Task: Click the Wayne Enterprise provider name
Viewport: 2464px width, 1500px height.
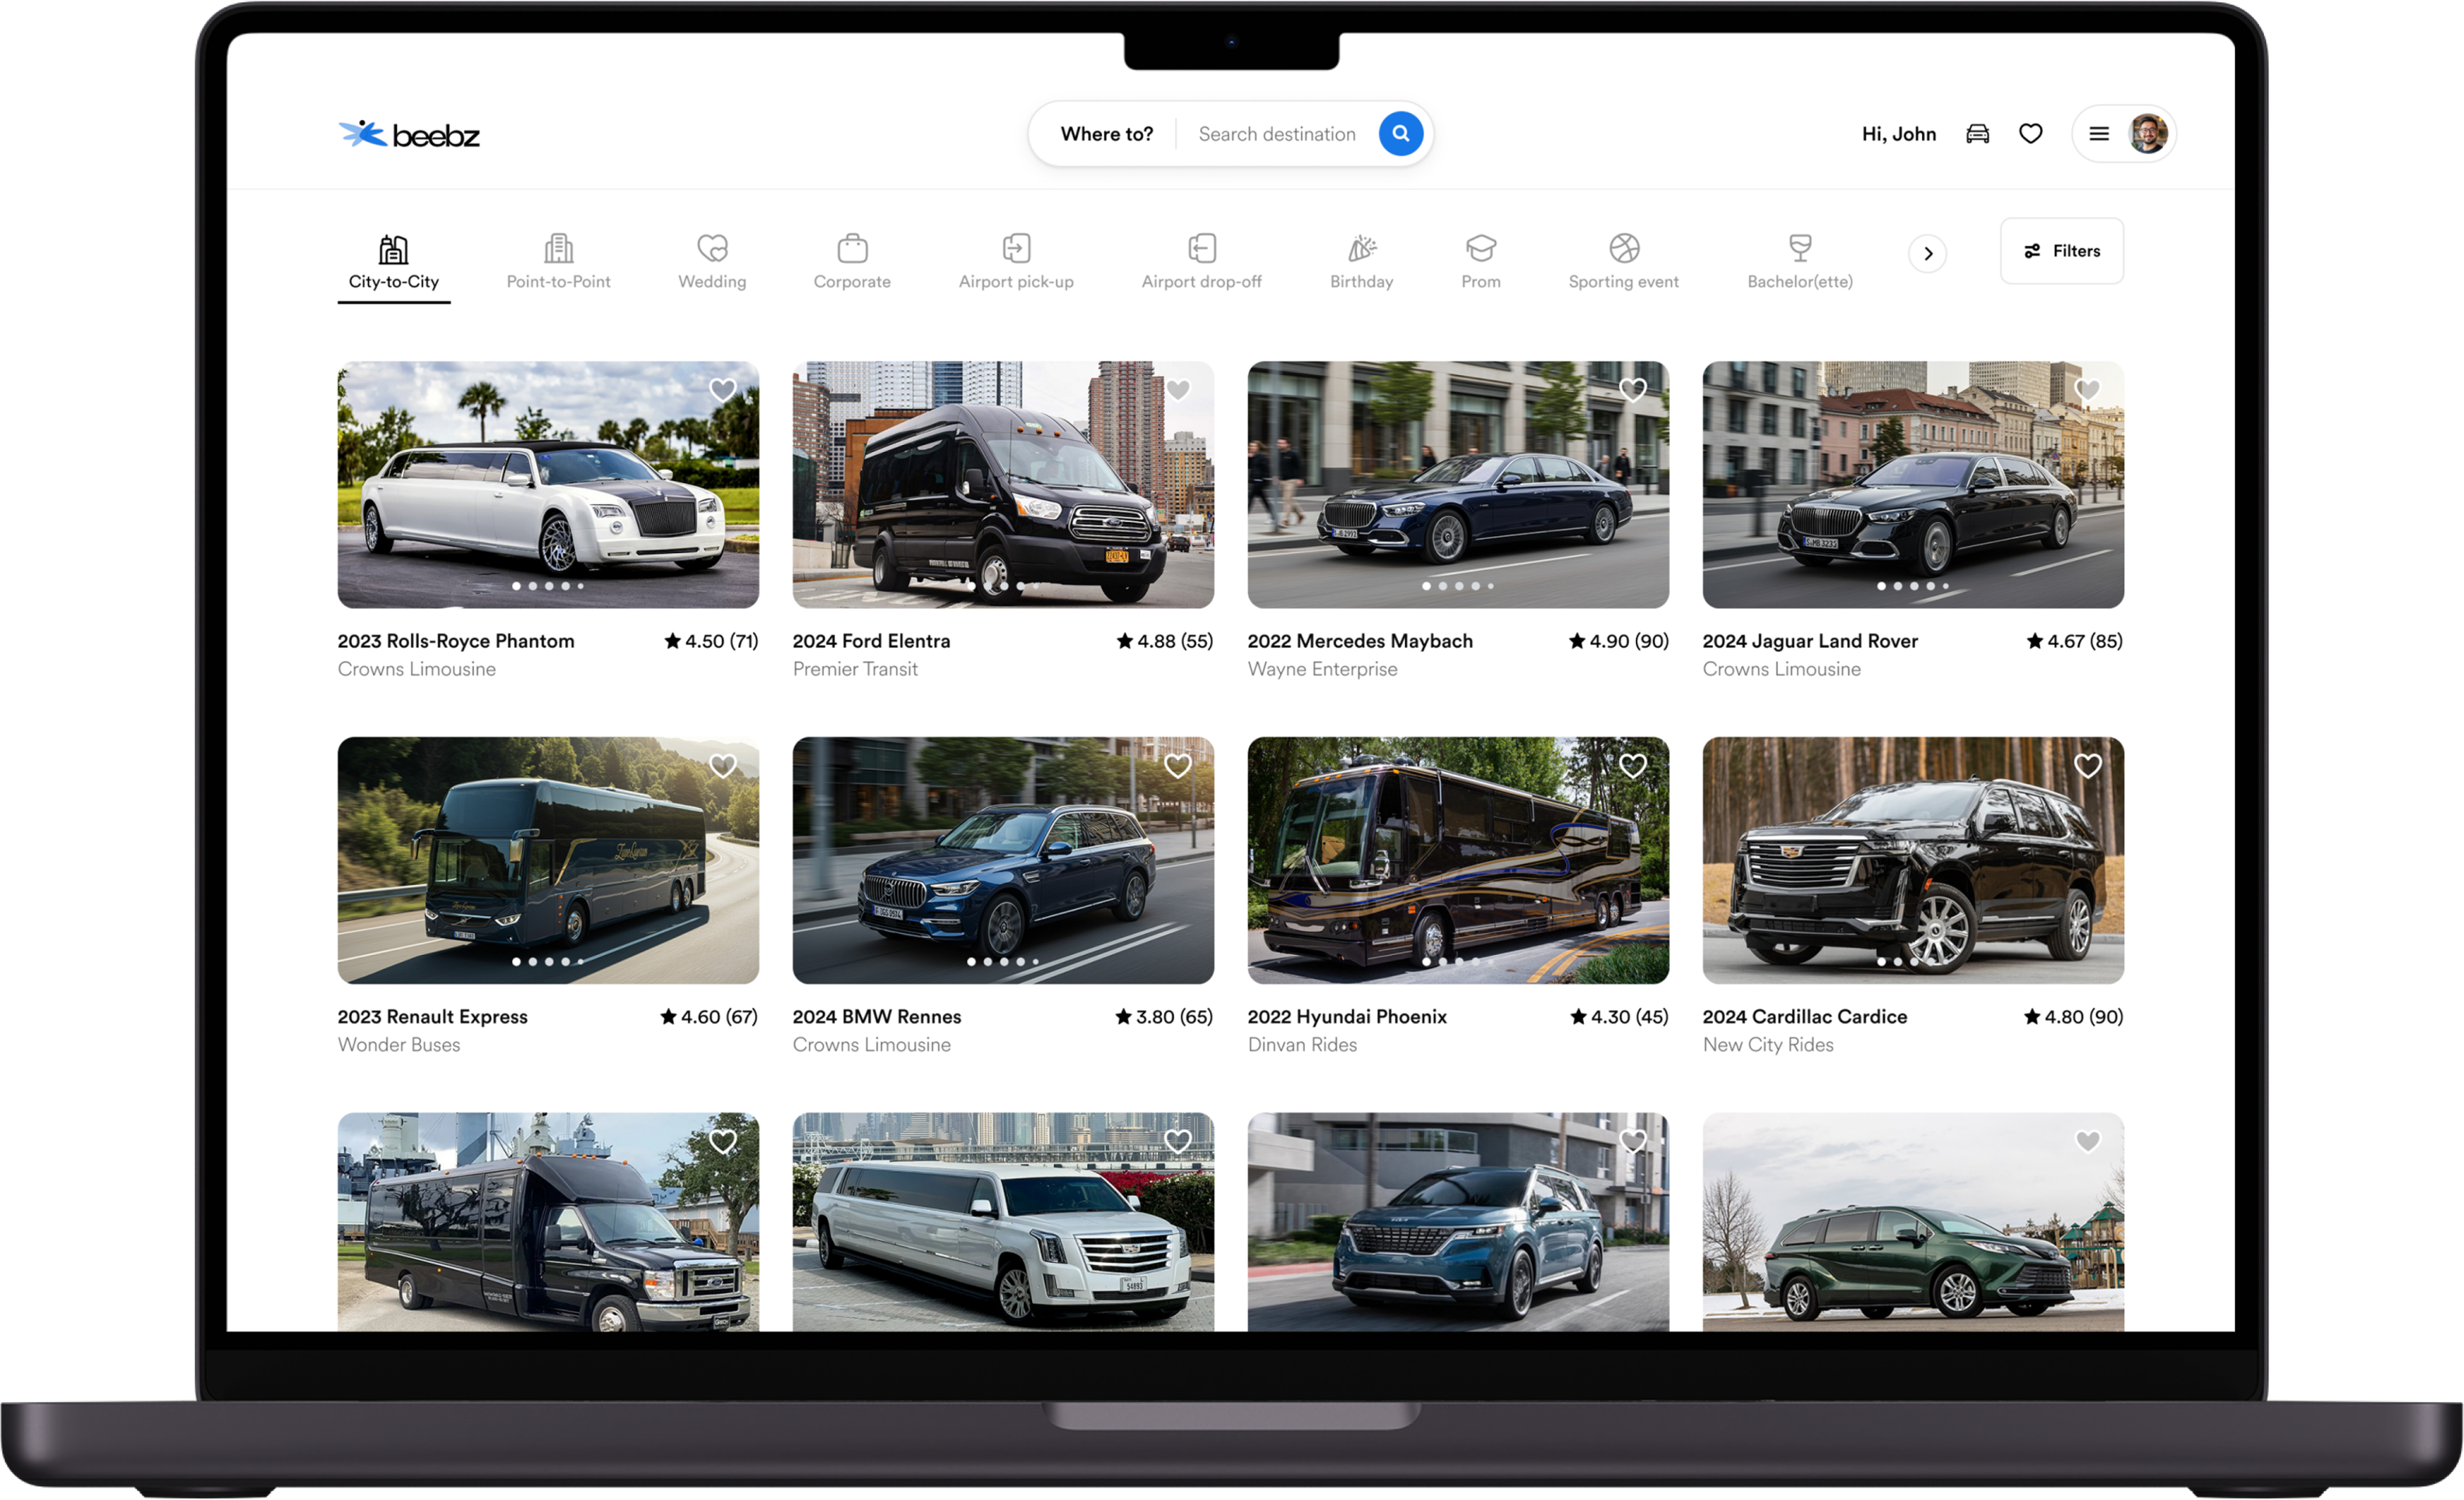Action: 1323,669
